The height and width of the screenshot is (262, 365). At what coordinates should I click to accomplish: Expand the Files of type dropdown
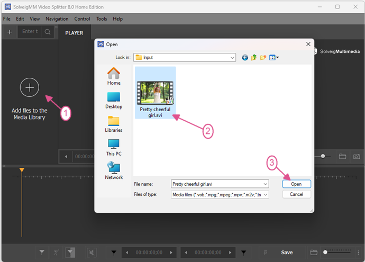(266, 194)
